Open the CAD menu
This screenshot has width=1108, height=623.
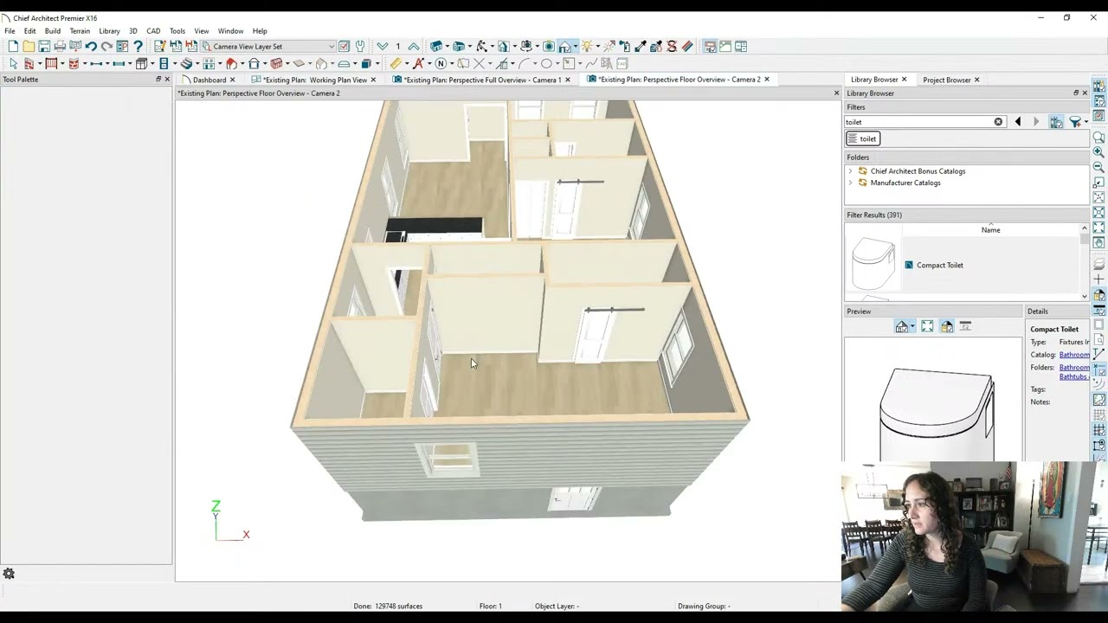(x=153, y=31)
